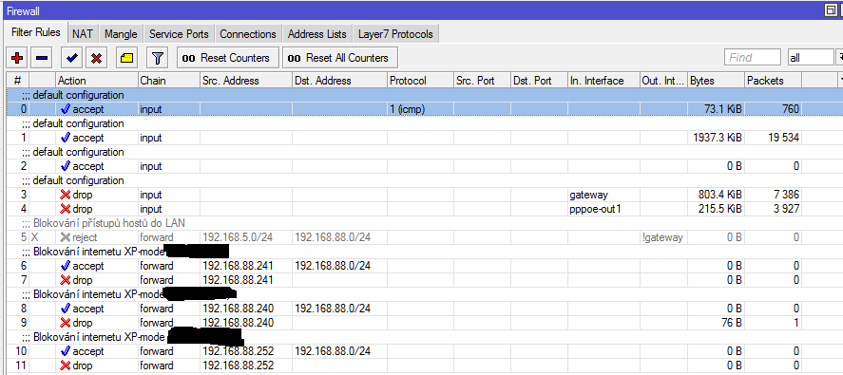
Task: Select '192.168.5.0/24' source address cell
Action: coord(246,237)
